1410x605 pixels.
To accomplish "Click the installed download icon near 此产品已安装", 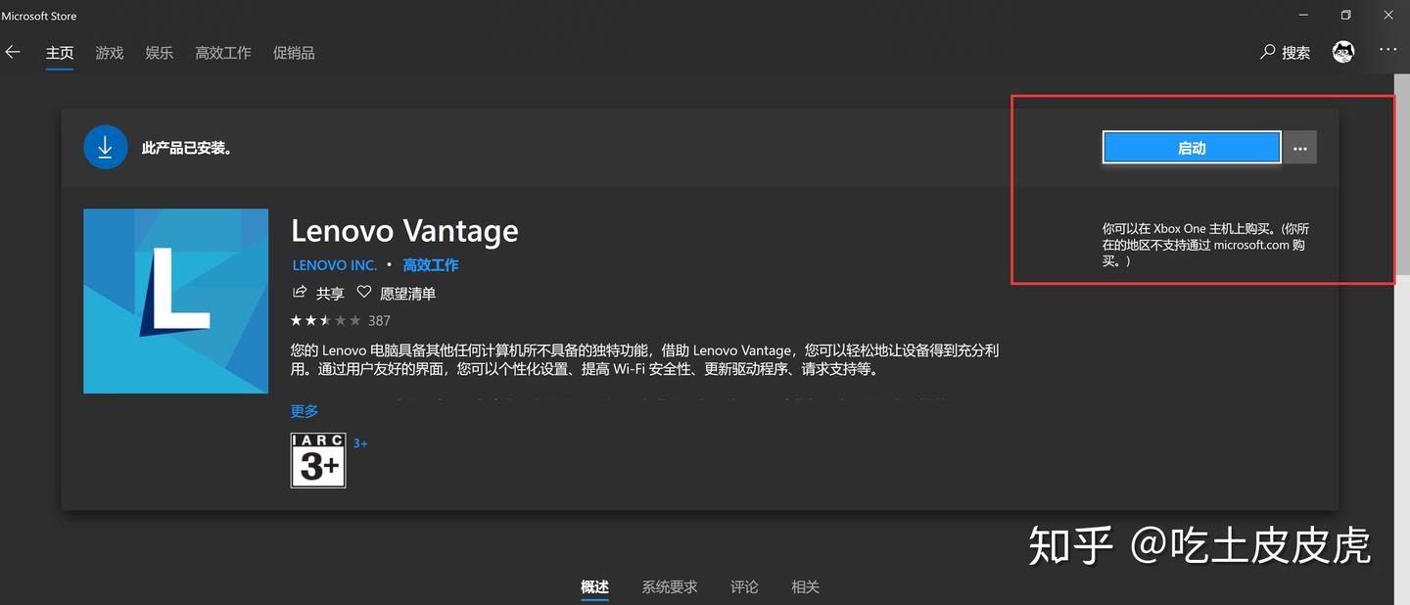I will (x=106, y=147).
